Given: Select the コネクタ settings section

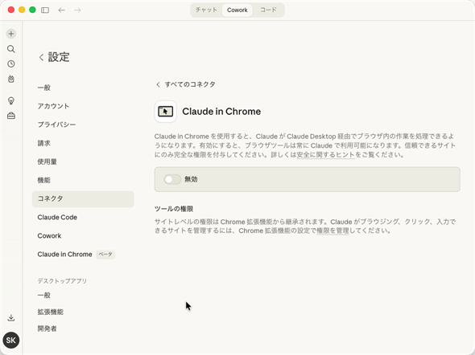Looking at the screenshot, I should click(x=83, y=199).
